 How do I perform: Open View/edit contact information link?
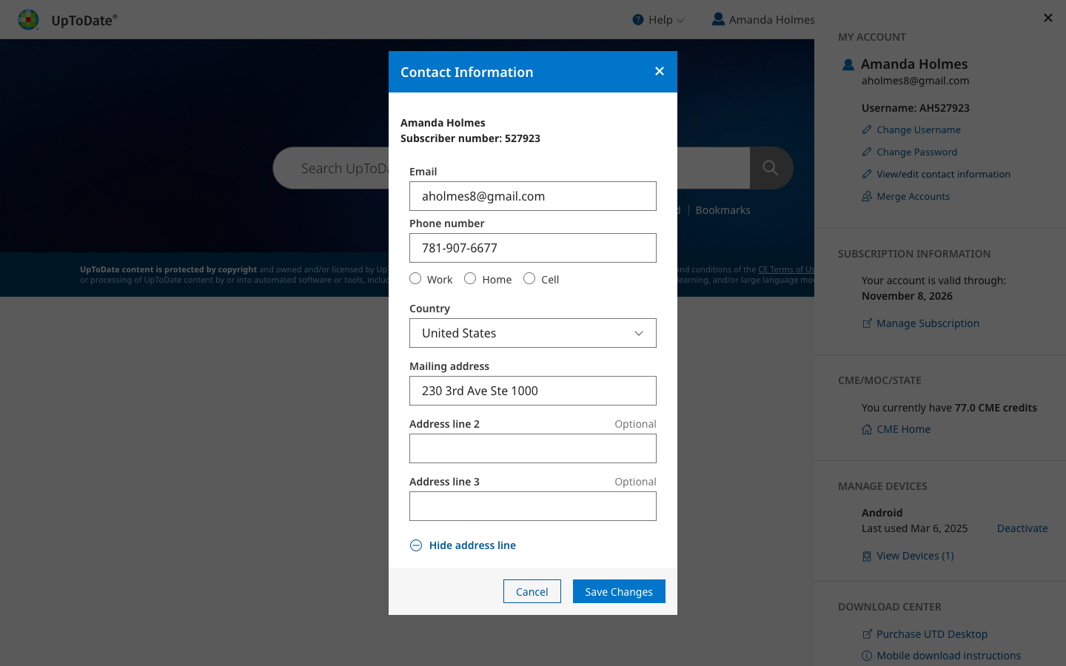tap(944, 174)
